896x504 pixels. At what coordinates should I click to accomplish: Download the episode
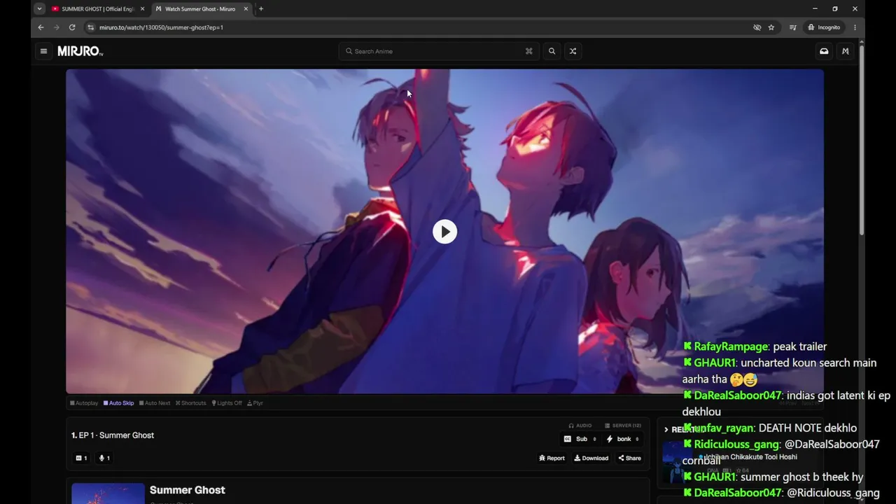pyautogui.click(x=591, y=458)
